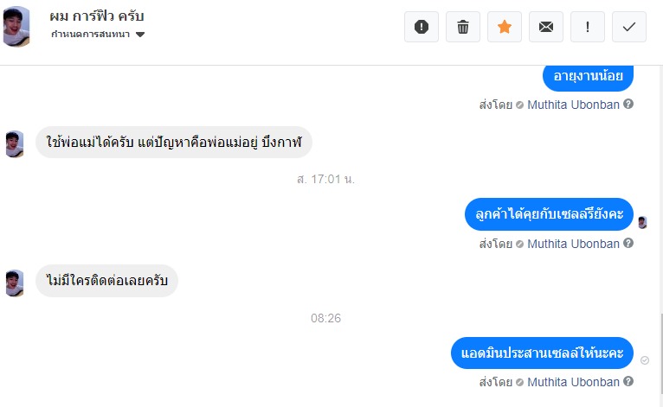The height and width of the screenshot is (407, 663).
Task: Mark conversation done with checkmark button
Action: click(629, 27)
